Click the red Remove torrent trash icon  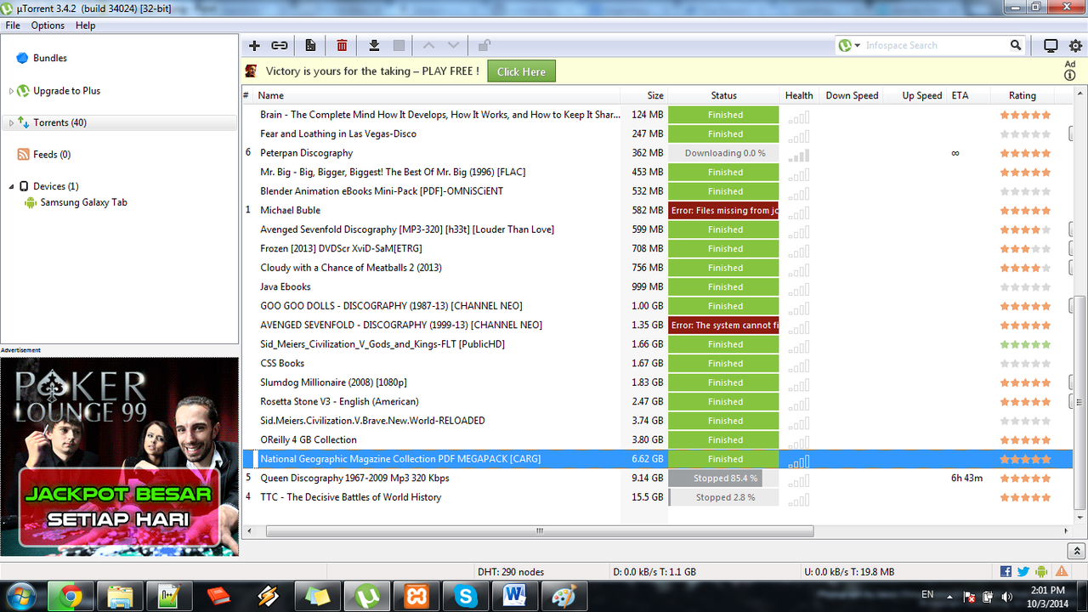tap(342, 45)
